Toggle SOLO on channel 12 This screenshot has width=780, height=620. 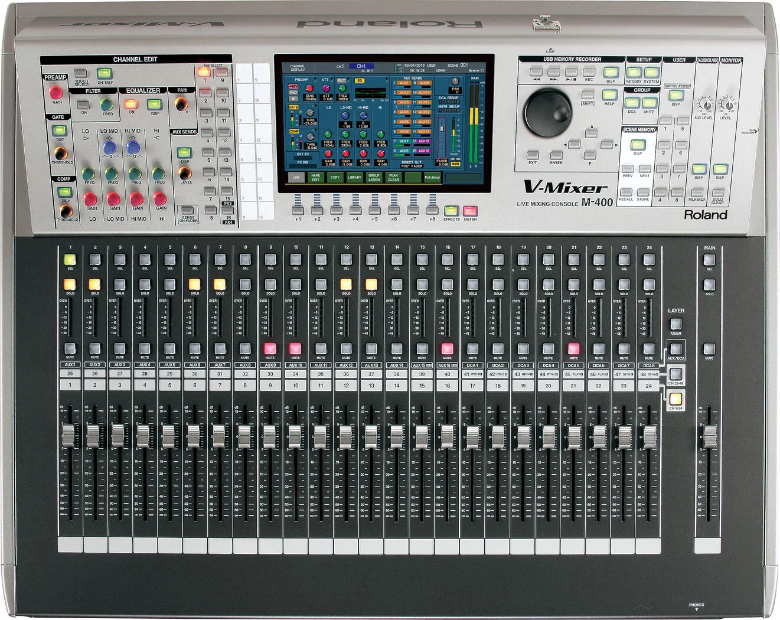pyautogui.click(x=346, y=284)
